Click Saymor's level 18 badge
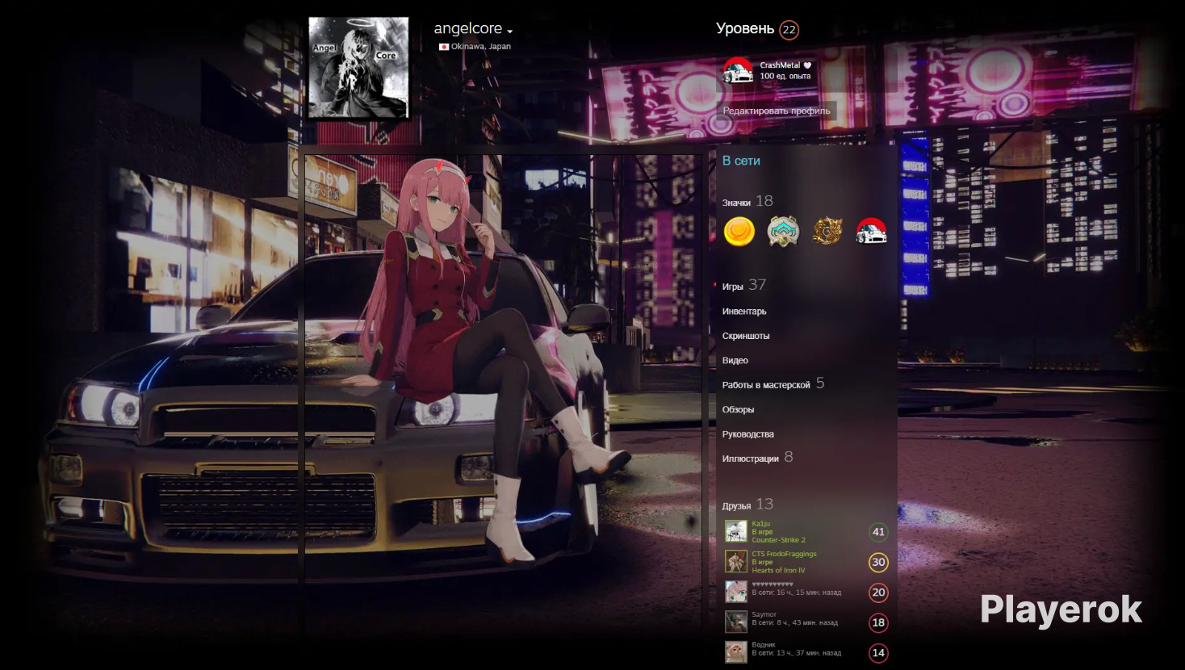 click(878, 622)
